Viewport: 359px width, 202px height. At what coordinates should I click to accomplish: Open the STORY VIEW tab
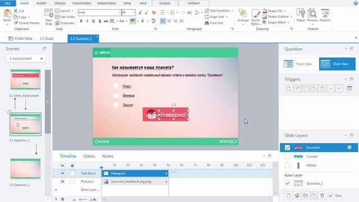point(20,39)
